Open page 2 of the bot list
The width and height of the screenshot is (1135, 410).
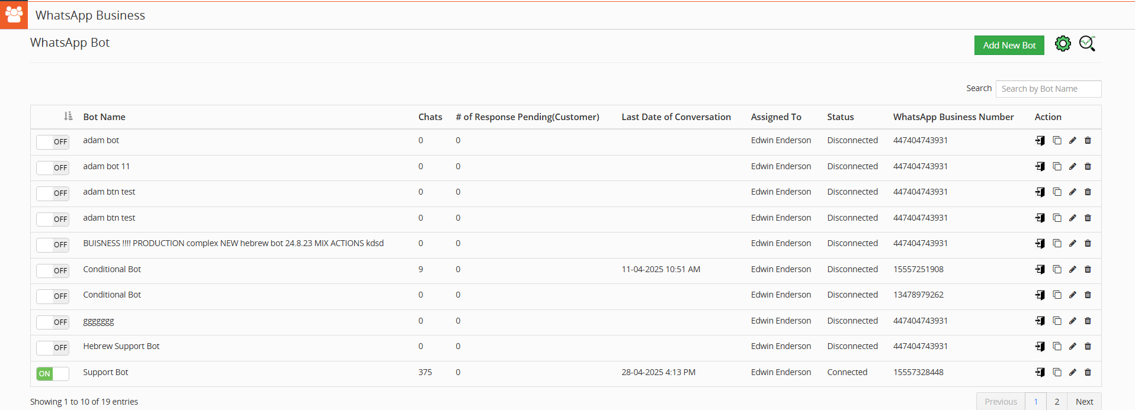coord(1057,402)
